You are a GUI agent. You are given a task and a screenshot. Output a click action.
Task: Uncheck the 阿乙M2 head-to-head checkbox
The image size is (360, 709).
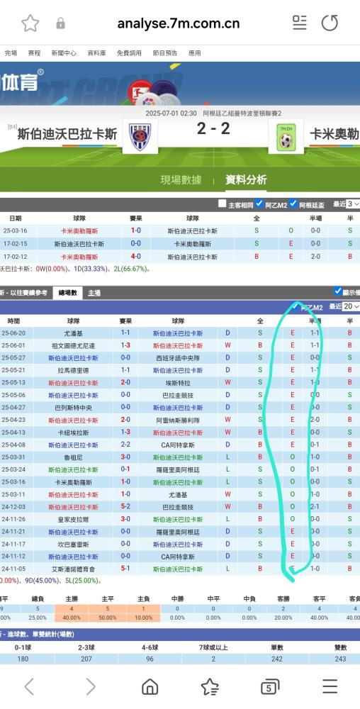[x=259, y=203]
